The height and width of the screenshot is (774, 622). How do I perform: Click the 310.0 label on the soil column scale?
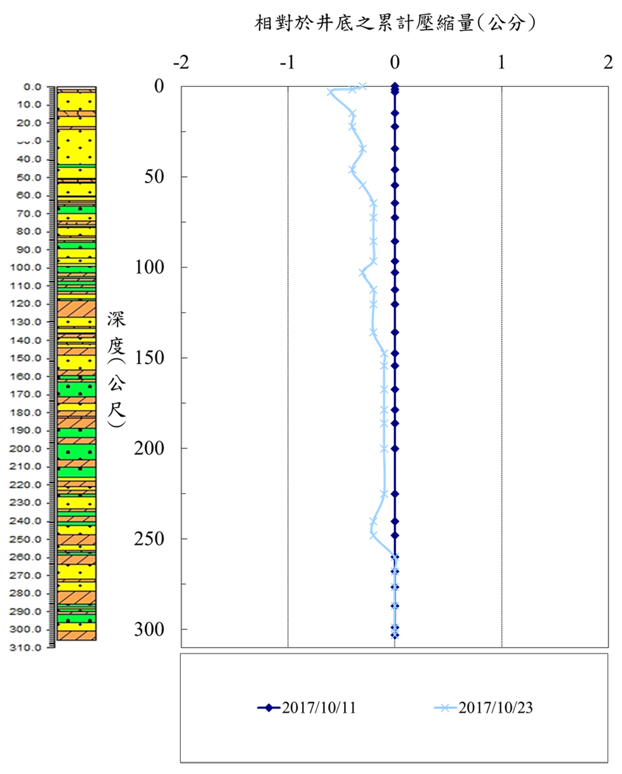pos(25,648)
